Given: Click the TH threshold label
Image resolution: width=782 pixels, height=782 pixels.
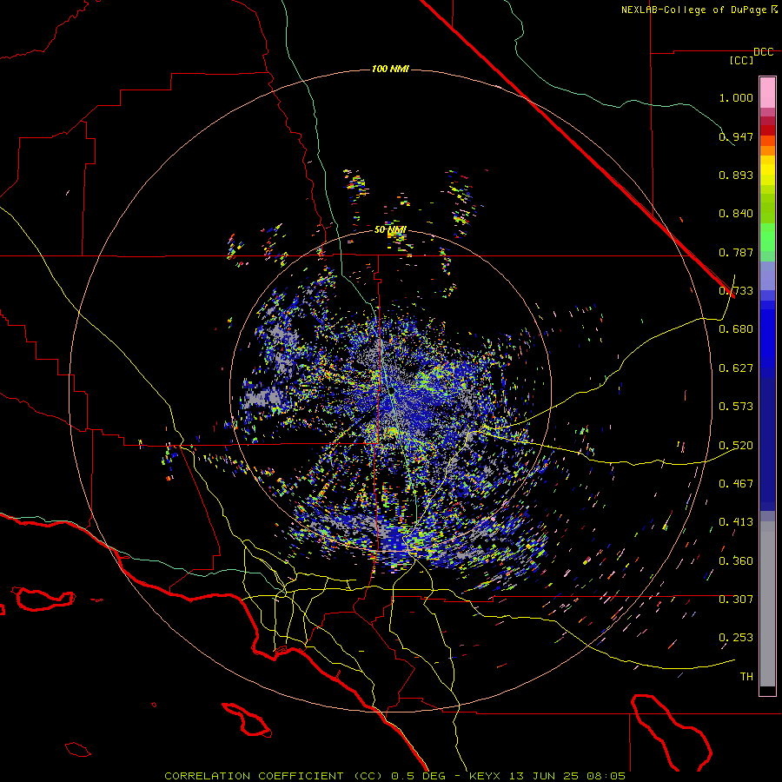Looking at the screenshot, I should click(746, 677).
